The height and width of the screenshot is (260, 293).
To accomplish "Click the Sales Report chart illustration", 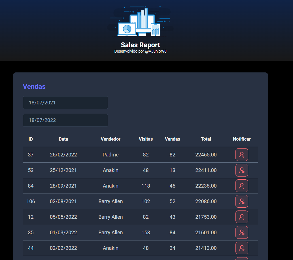I will pyautogui.click(x=140, y=21).
